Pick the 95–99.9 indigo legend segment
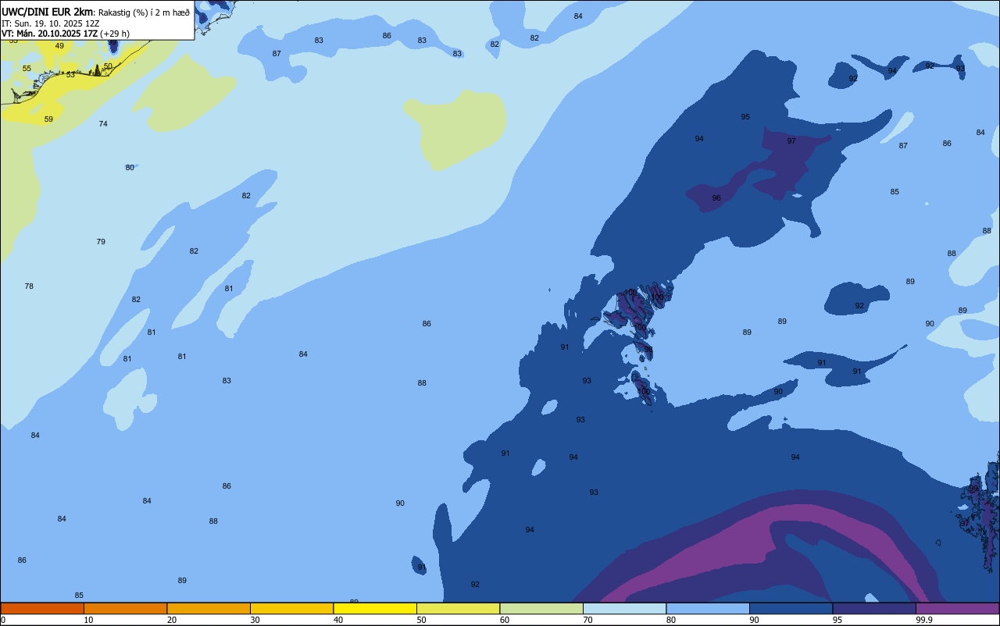The height and width of the screenshot is (626, 1000). (x=874, y=609)
